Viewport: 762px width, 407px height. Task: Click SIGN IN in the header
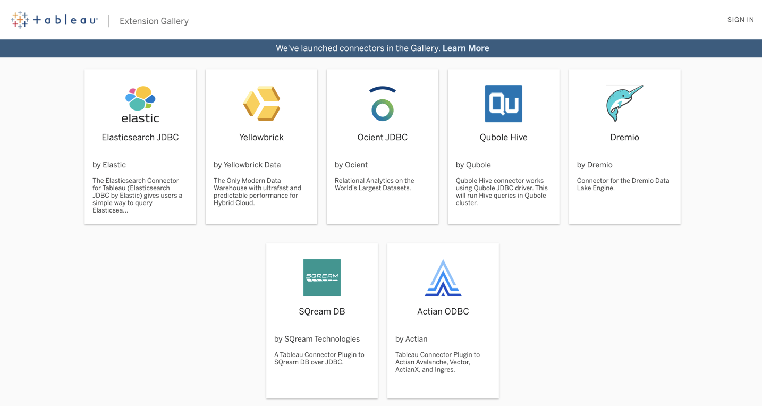tap(740, 20)
